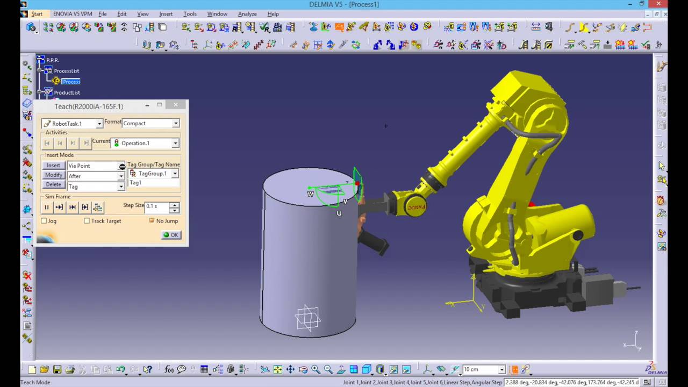Click the Normal View icon
688x387 pixels.
click(x=341, y=369)
